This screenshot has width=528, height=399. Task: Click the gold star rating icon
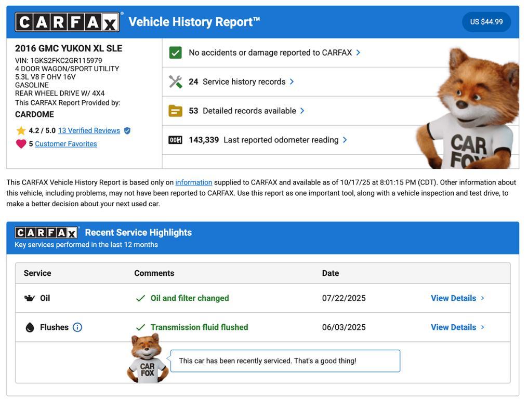point(21,131)
